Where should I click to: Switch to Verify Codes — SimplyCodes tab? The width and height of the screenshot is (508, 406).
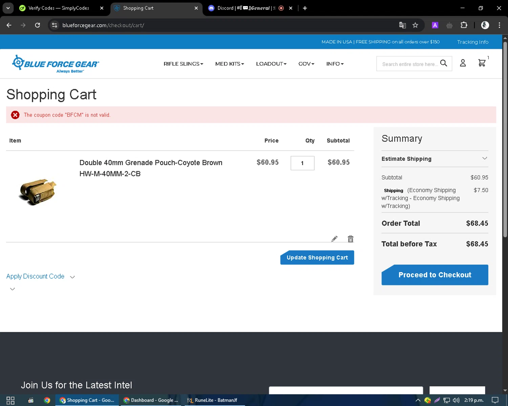[x=59, y=8]
